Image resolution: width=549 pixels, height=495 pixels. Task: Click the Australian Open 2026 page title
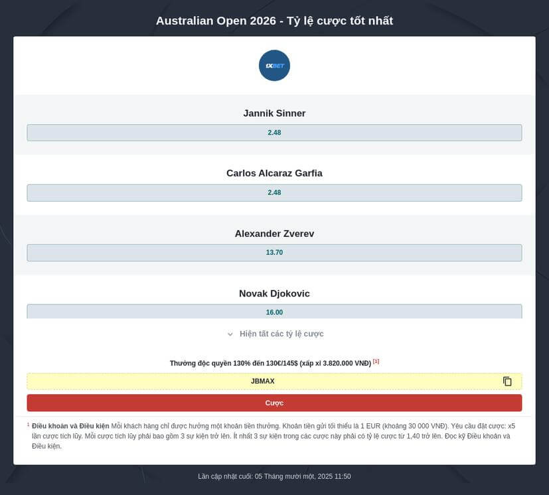tap(274, 21)
